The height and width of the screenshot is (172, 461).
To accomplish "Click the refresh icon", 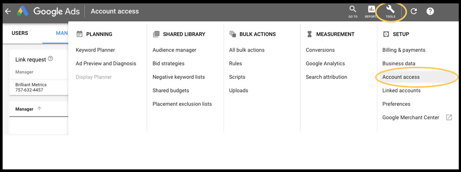I will point(414,12).
